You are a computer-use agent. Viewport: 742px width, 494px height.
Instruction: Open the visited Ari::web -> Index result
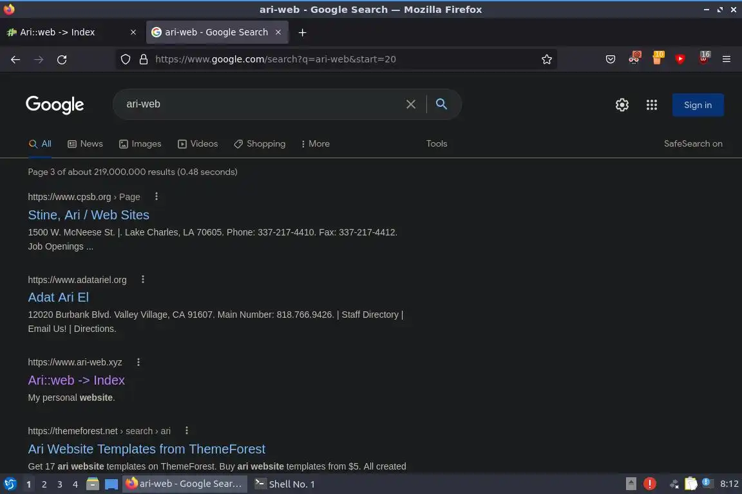click(x=76, y=380)
